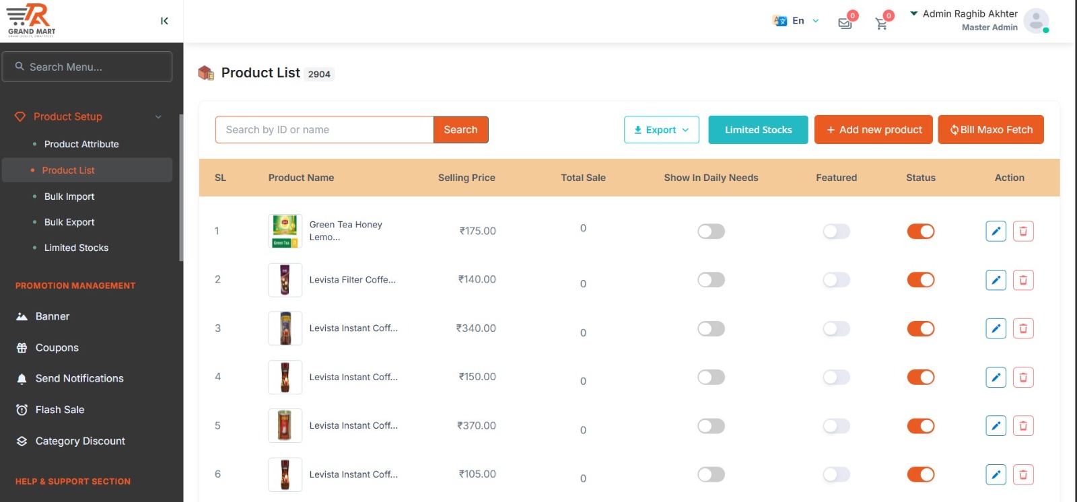Click the trash icon for row 4
The height and width of the screenshot is (502, 1077).
coord(1023,378)
